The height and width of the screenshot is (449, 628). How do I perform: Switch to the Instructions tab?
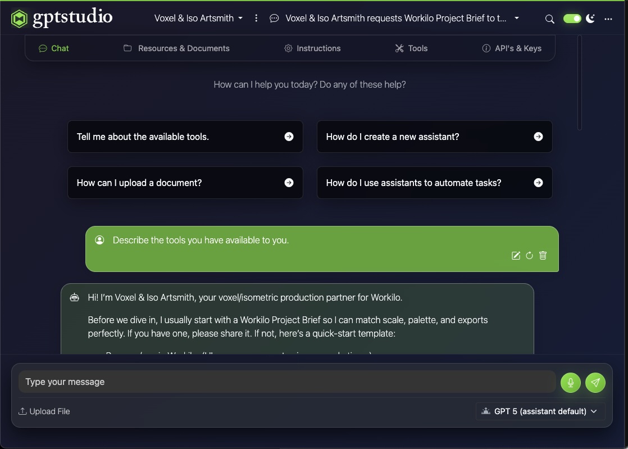click(x=312, y=48)
